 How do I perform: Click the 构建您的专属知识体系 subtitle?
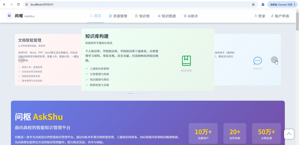99,43
